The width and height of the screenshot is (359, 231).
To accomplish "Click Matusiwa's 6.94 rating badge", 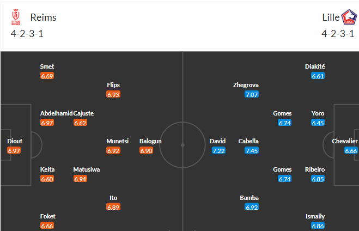I will coord(80,179).
